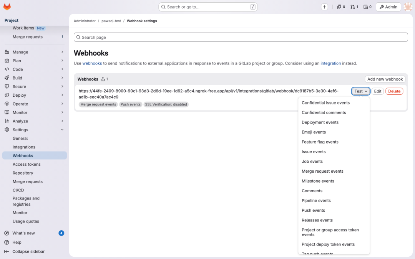Click the Secure shield icon
415x259 pixels.
tap(7, 86)
